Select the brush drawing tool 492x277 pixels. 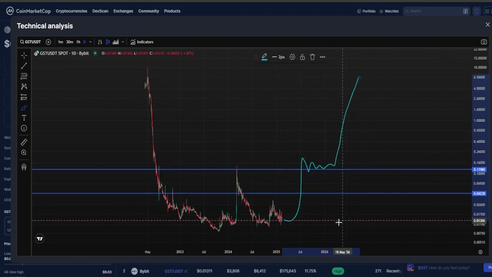pyautogui.click(x=24, y=107)
